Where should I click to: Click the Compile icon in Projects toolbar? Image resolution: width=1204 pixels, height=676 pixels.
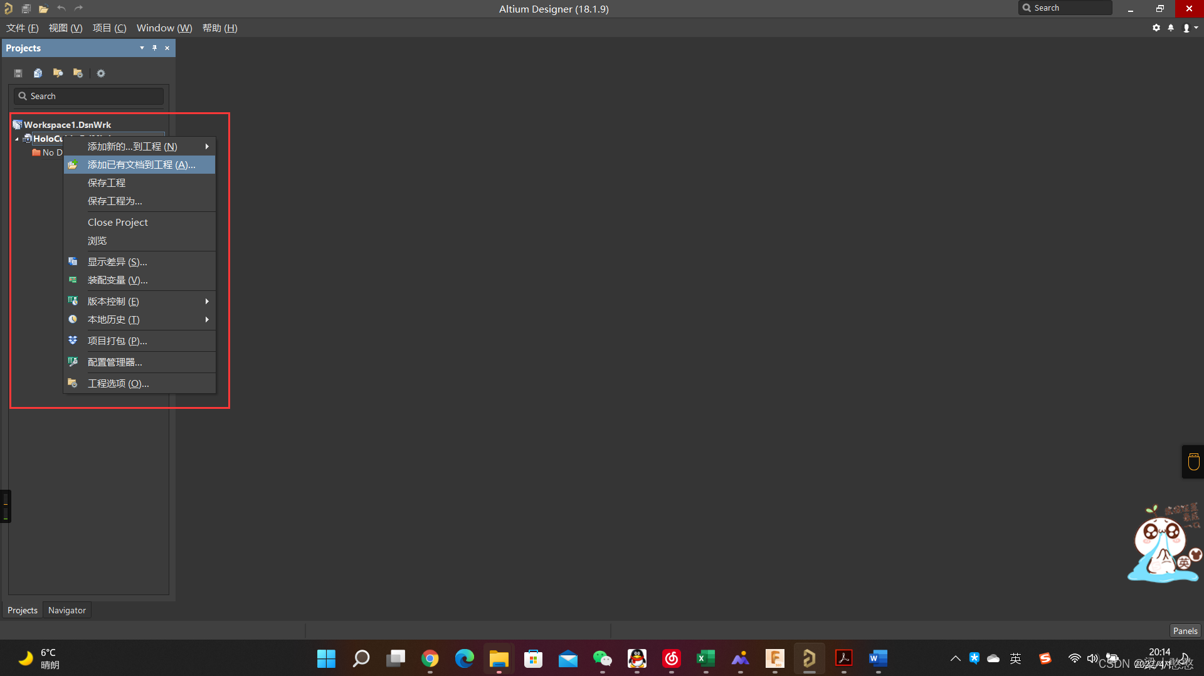[x=38, y=73]
